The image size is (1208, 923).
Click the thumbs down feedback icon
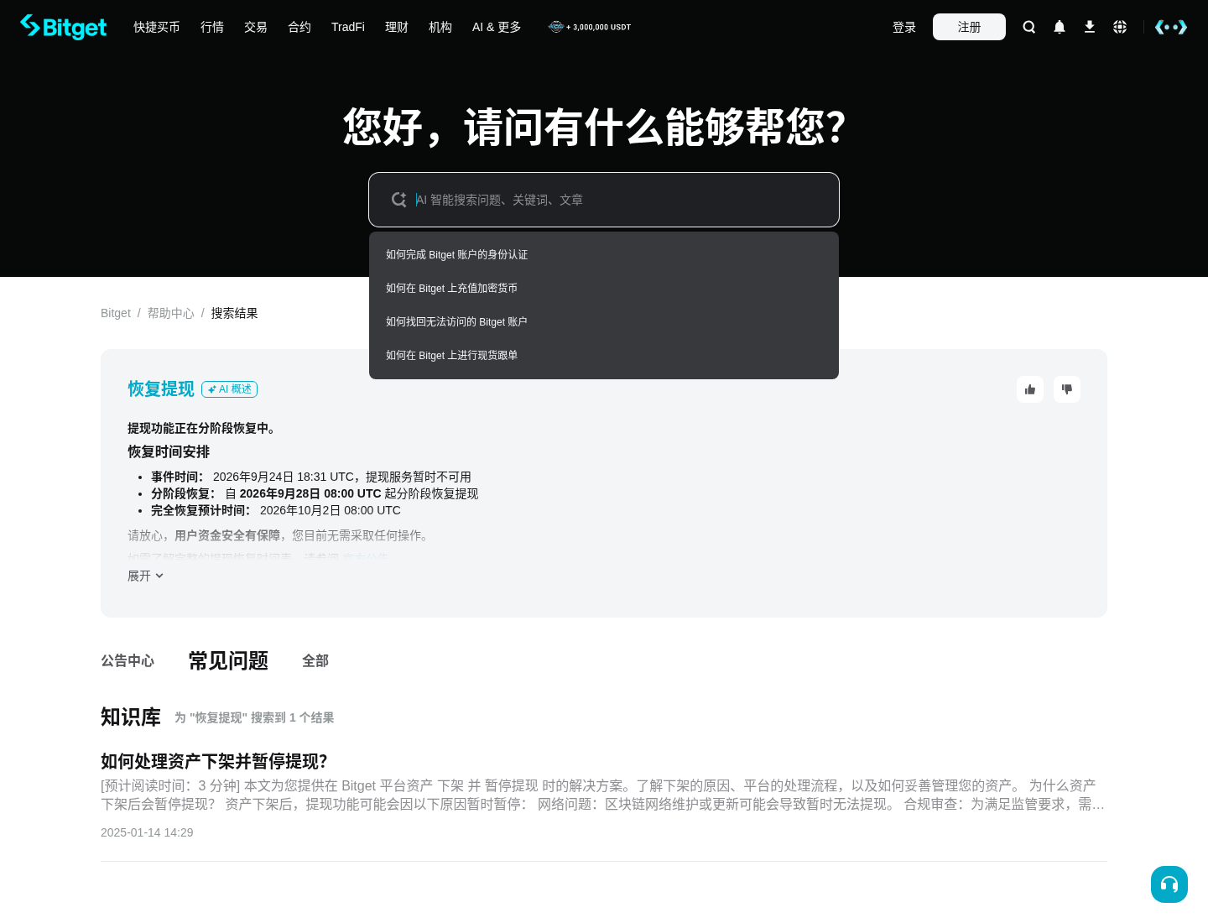1067,389
